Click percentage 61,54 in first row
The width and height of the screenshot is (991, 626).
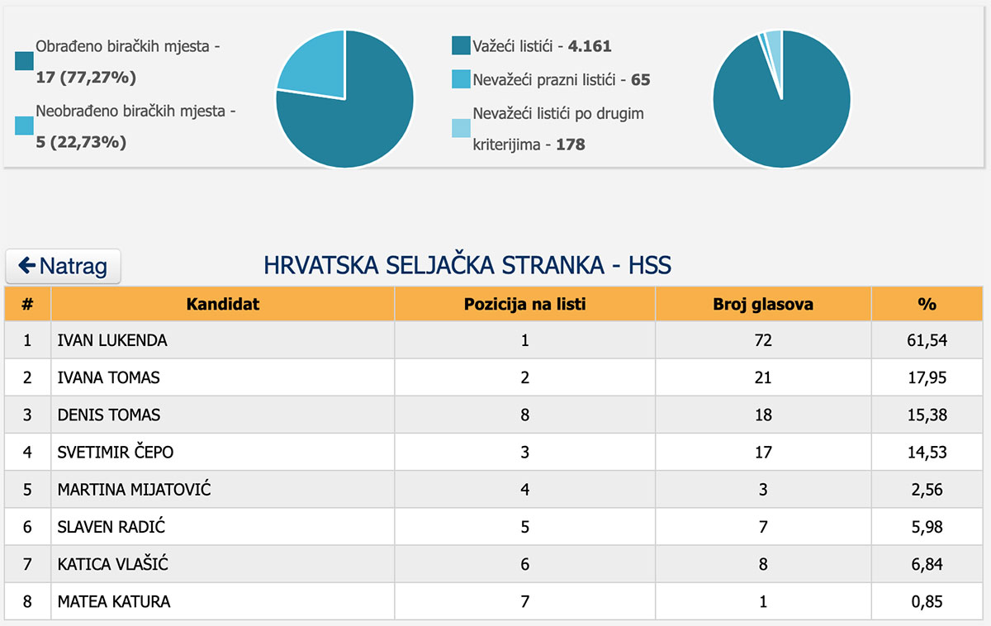point(927,340)
